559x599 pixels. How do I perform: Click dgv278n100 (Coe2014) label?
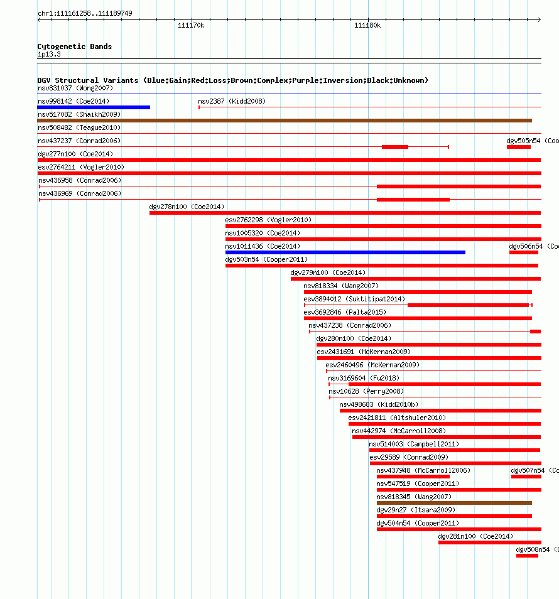(x=187, y=207)
